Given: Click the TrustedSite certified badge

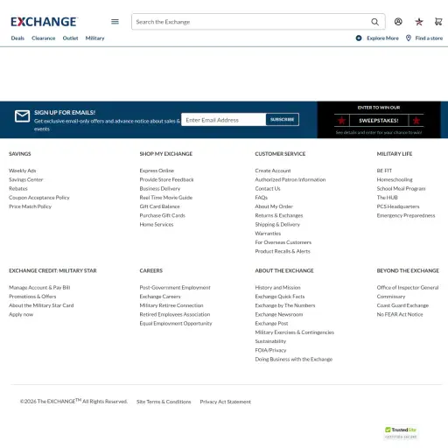Looking at the screenshot, I should click(401, 433).
